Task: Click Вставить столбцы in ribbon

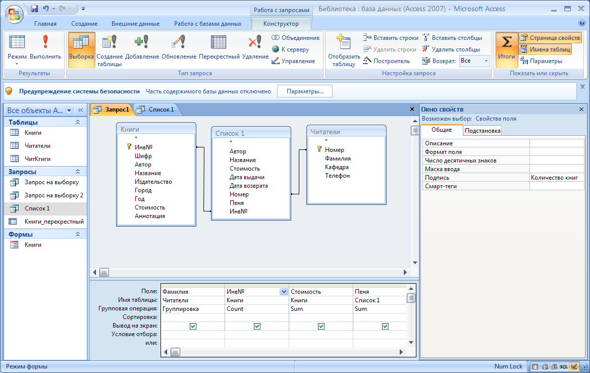Action: [x=452, y=38]
